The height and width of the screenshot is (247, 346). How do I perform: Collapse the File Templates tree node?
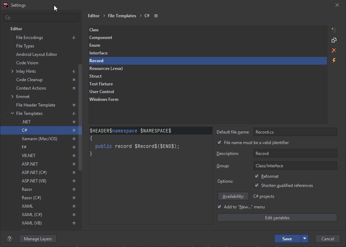13,113
